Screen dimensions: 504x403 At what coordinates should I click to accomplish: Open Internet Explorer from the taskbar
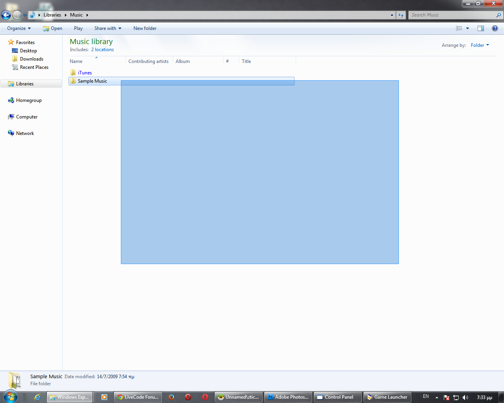[x=37, y=397]
